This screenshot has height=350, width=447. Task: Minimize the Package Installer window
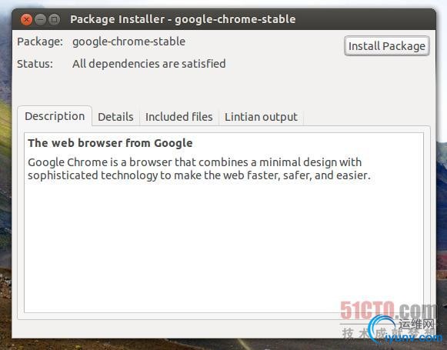pyautogui.click(x=40, y=20)
